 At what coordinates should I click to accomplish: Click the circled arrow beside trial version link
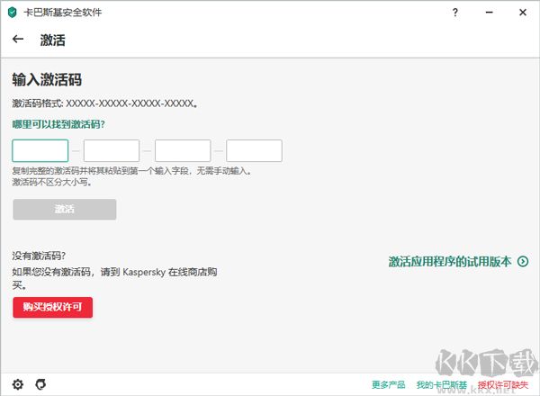523,262
